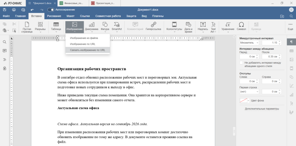The image size is (296, 146).
Task: Insert Дата и время
Action: pos(188,27)
